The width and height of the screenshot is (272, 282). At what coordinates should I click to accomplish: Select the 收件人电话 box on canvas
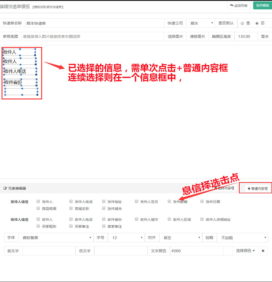click(19, 71)
